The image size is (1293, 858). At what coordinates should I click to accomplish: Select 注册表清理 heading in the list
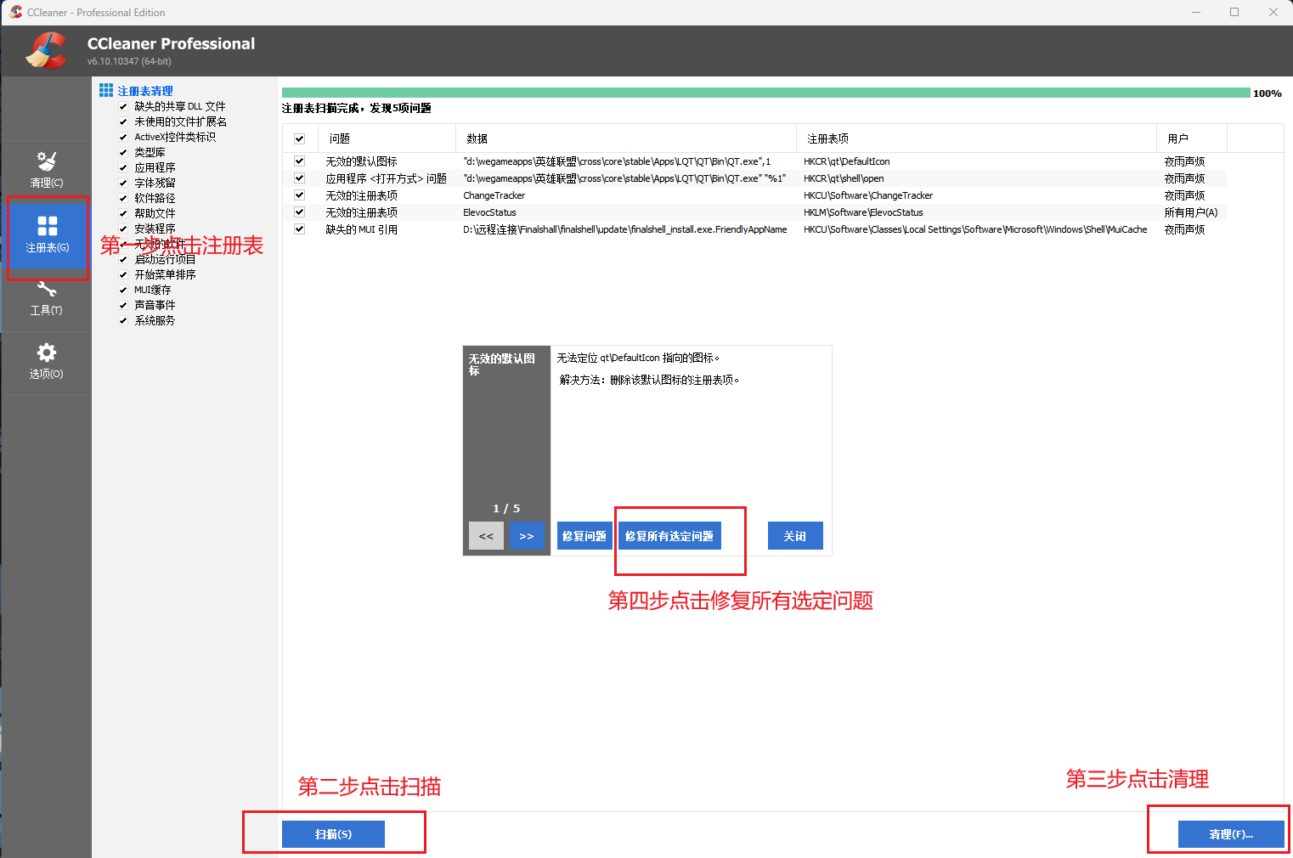tap(145, 91)
